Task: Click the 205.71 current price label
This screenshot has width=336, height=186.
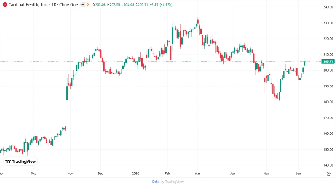Action: tap(328, 62)
